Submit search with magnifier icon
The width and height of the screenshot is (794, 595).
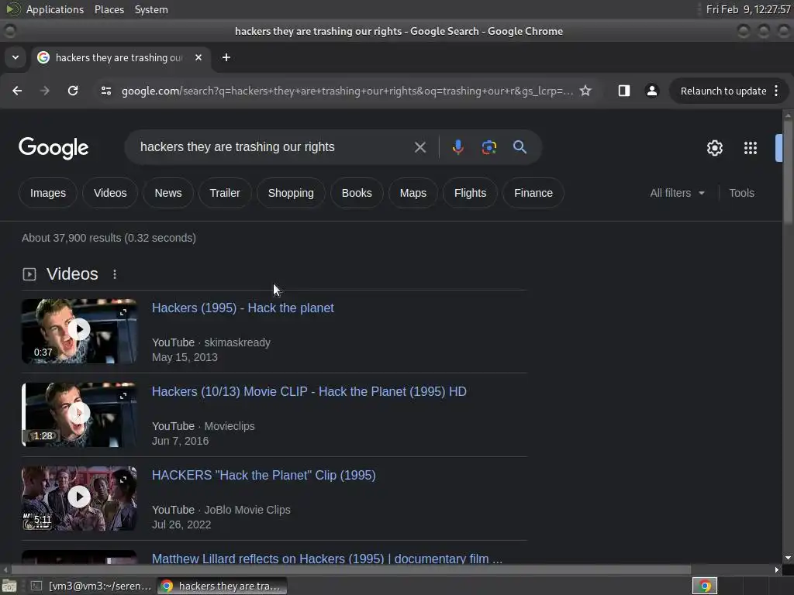tap(520, 147)
